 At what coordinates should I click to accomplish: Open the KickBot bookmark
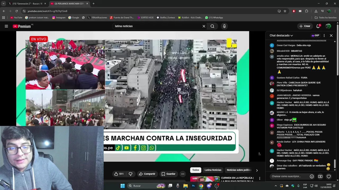190,18
